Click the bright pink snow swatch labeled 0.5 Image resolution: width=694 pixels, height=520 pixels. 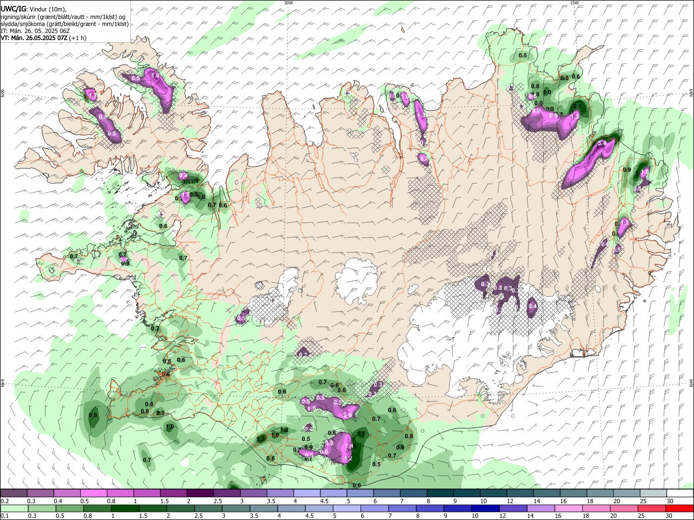pyautogui.click(x=93, y=493)
